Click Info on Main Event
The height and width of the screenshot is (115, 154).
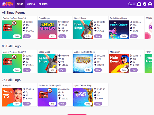(x=124, y=70)
